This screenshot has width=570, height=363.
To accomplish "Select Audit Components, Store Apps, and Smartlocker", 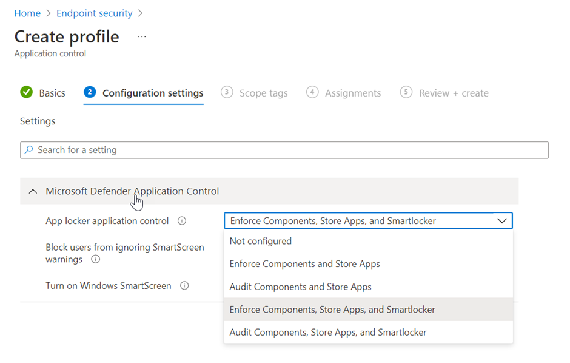I will point(368,332).
